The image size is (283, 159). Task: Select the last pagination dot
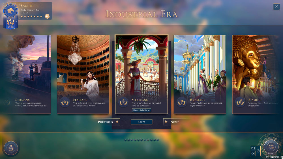pyautogui.click(x=158, y=140)
